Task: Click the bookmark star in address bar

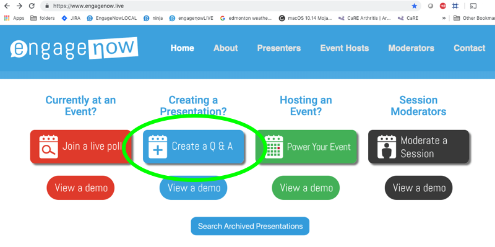Action: 414,6
